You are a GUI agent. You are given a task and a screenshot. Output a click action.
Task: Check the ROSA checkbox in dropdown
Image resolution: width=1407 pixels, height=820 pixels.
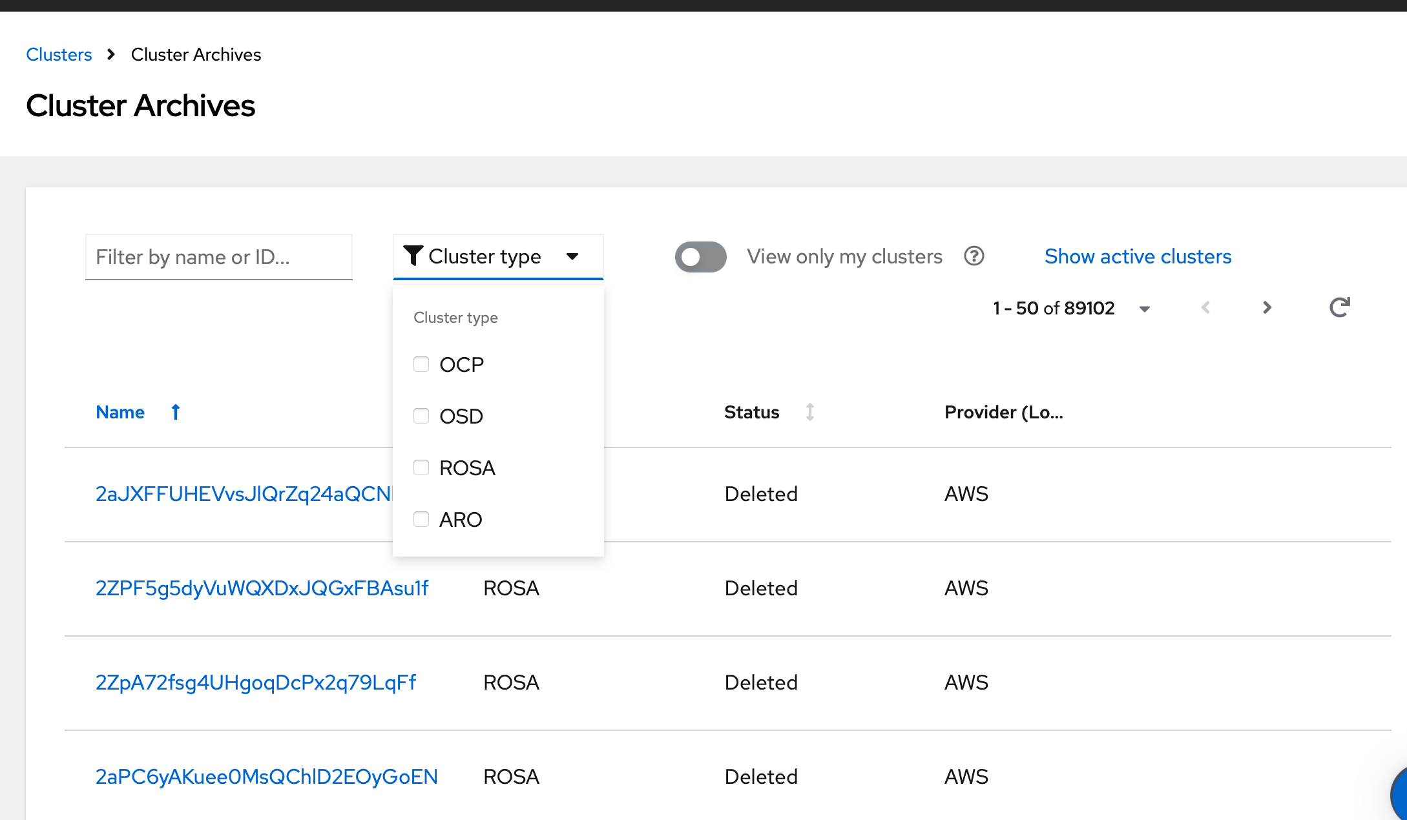click(x=421, y=467)
